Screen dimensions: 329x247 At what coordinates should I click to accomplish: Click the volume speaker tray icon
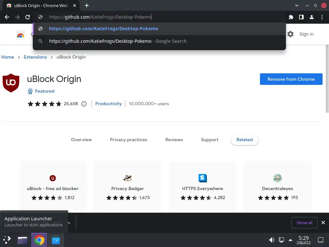click(x=271, y=240)
